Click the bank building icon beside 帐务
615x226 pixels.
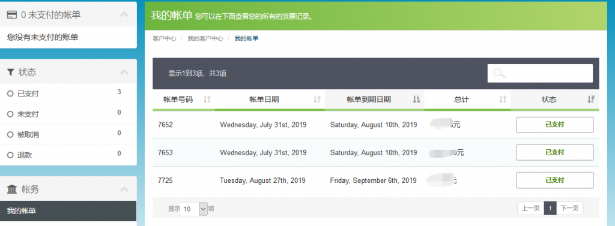12,189
